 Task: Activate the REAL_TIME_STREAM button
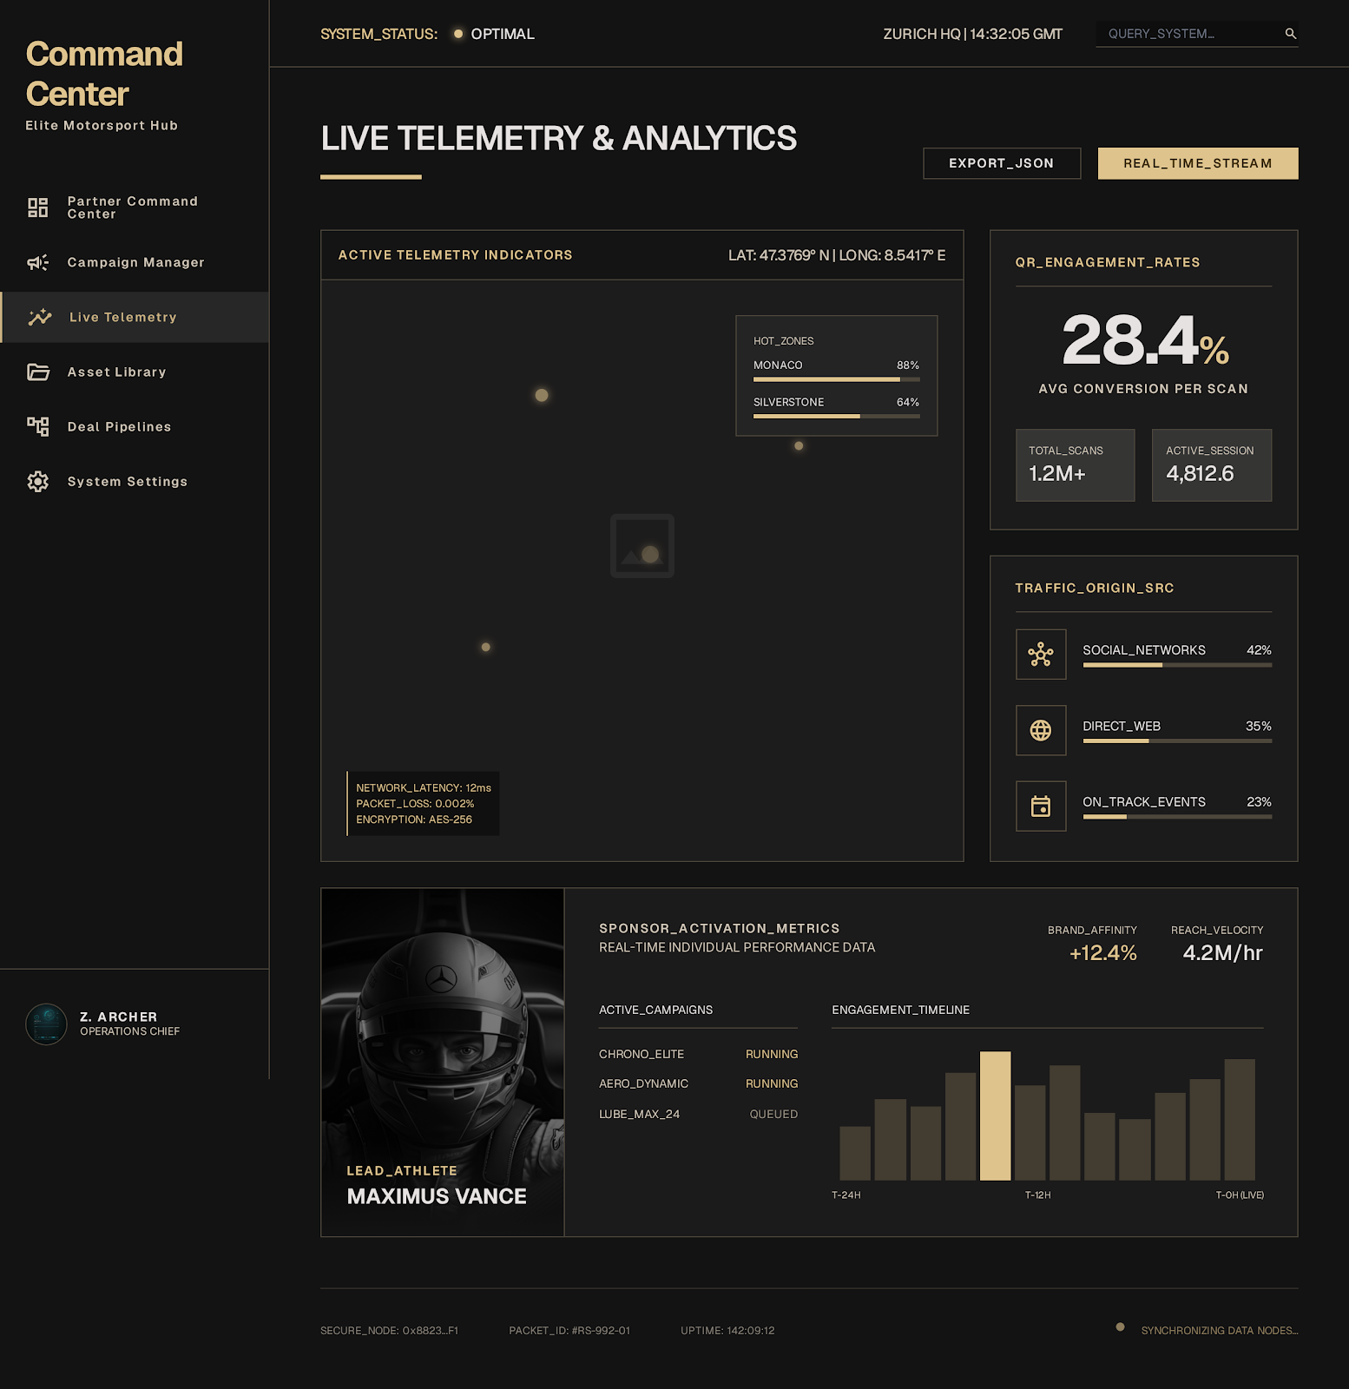pos(1198,163)
